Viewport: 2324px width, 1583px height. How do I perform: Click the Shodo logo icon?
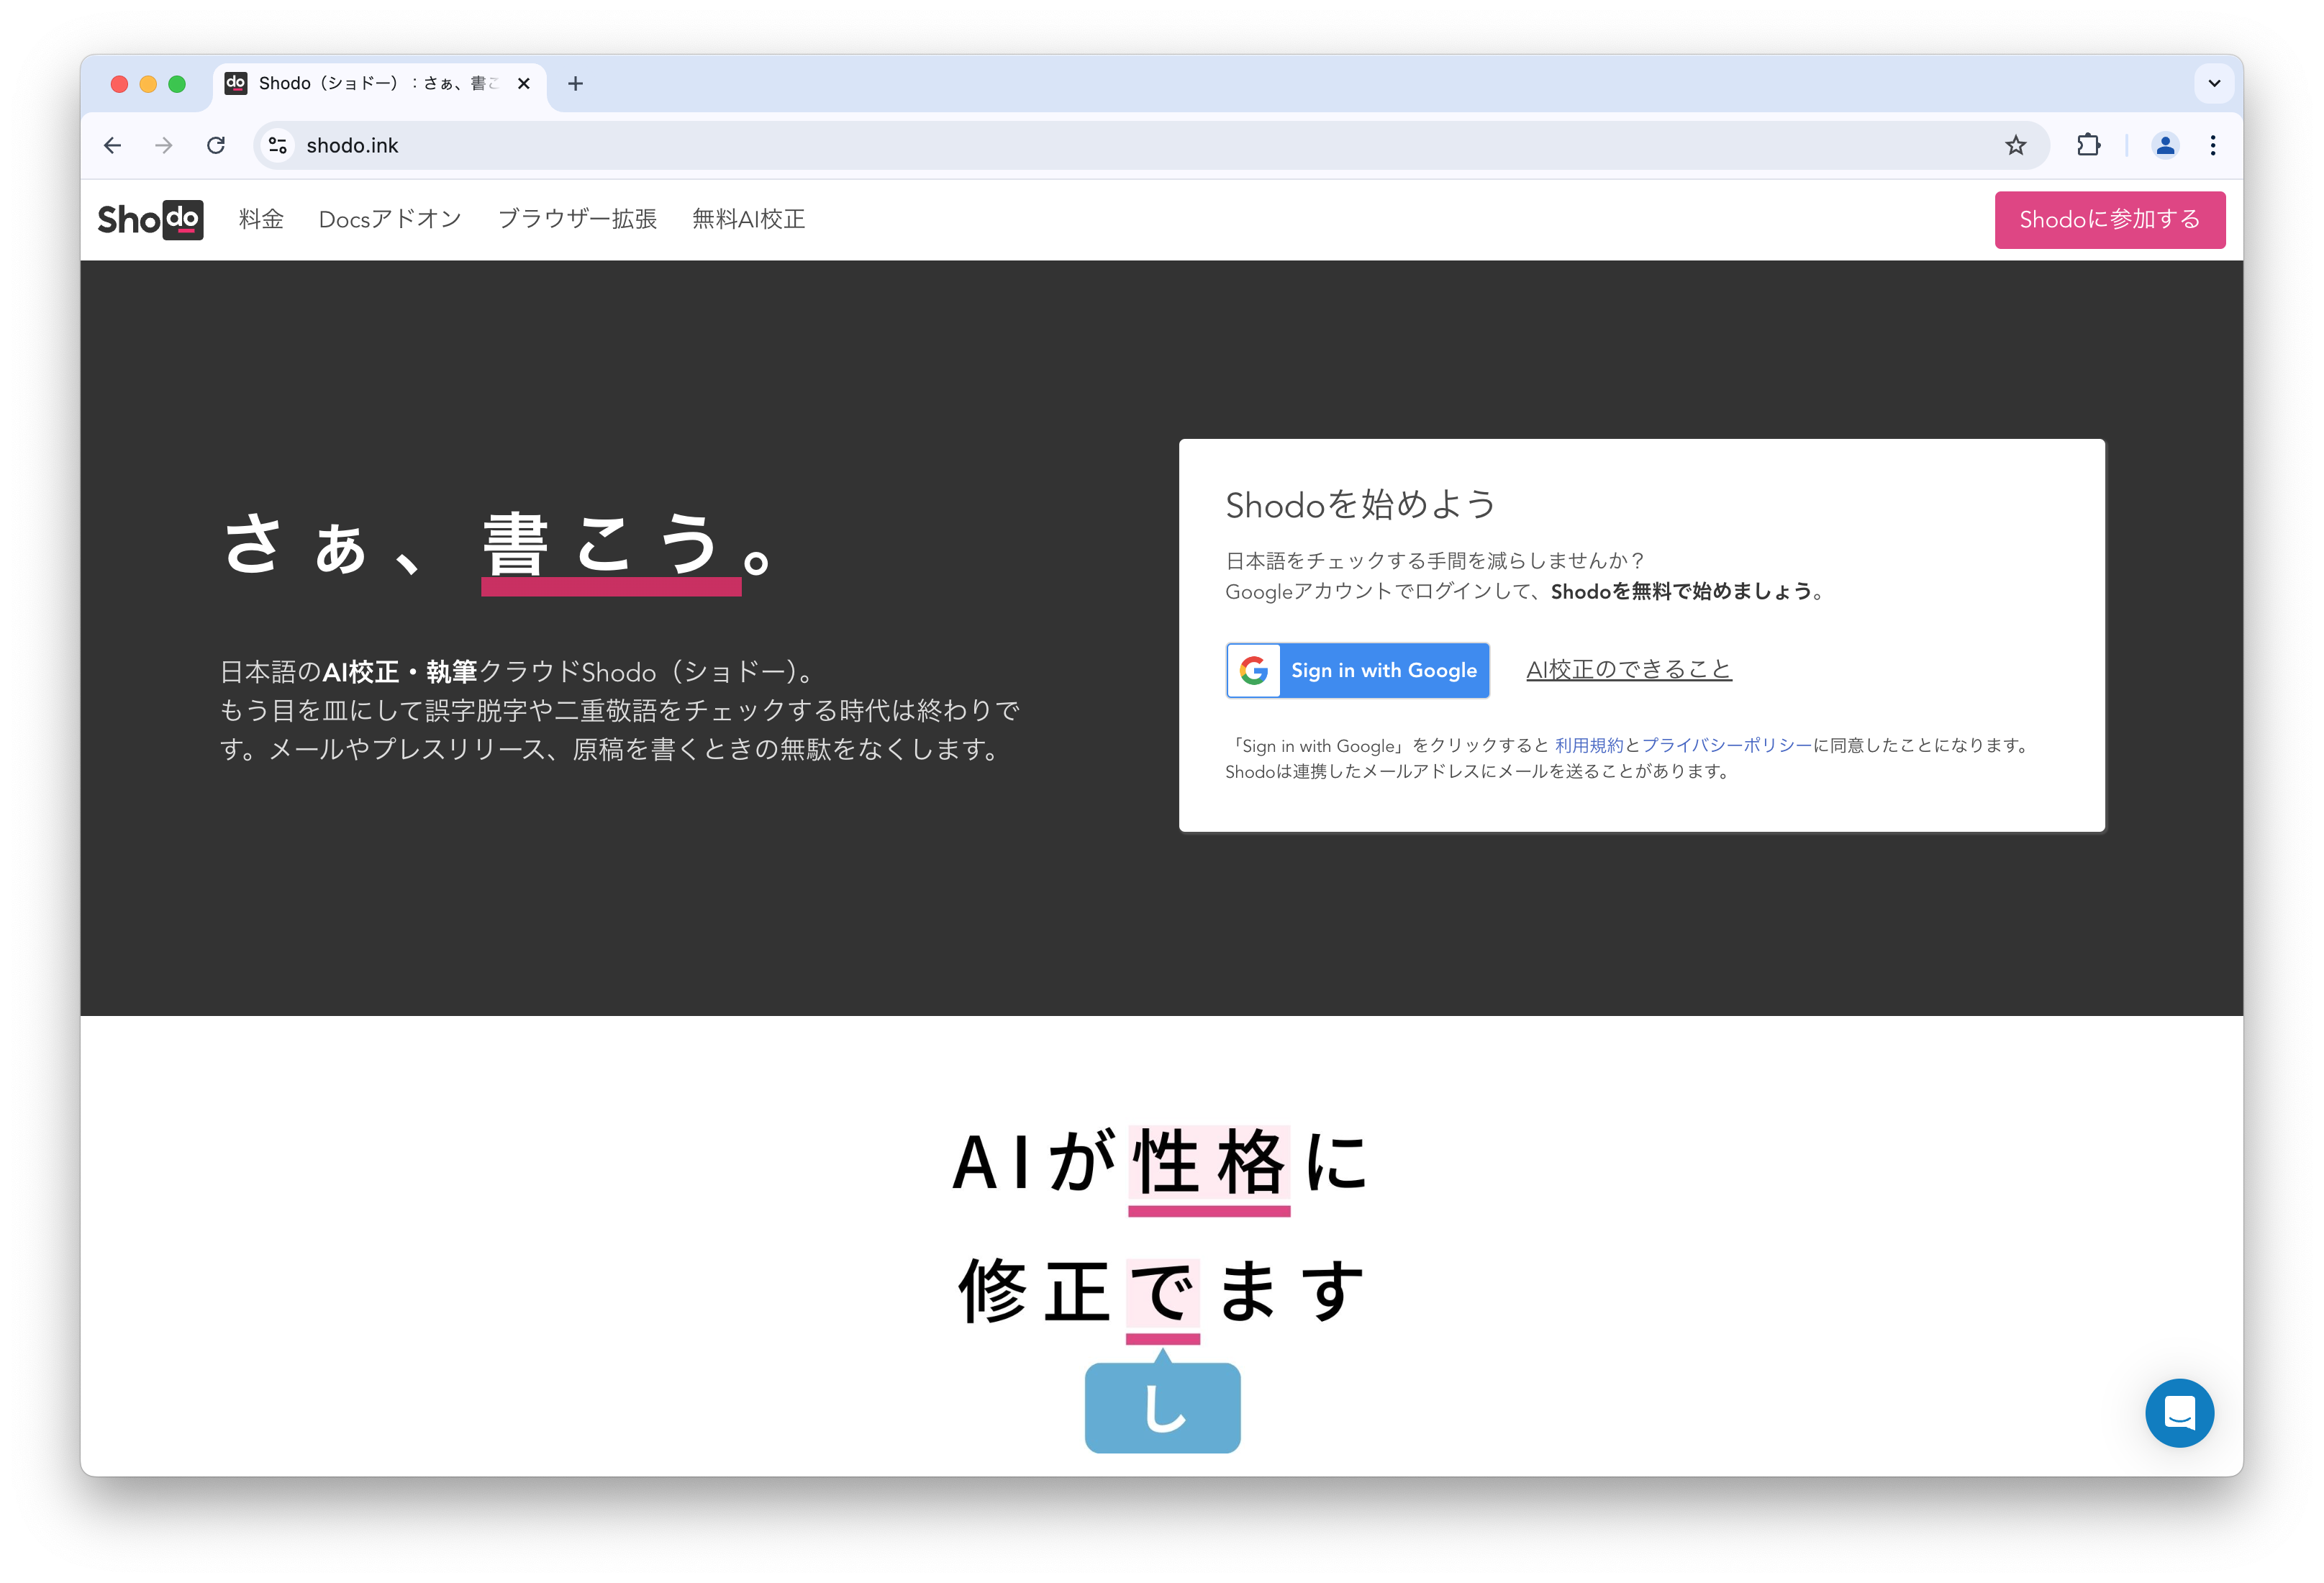coord(152,217)
